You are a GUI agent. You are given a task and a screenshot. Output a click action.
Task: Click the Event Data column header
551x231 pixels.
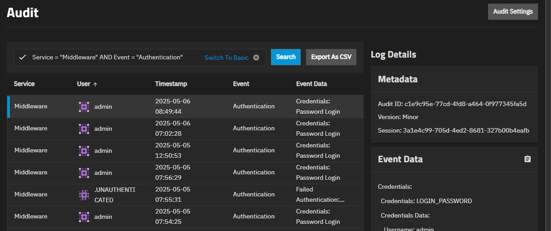pyautogui.click(x=311, y=84)
